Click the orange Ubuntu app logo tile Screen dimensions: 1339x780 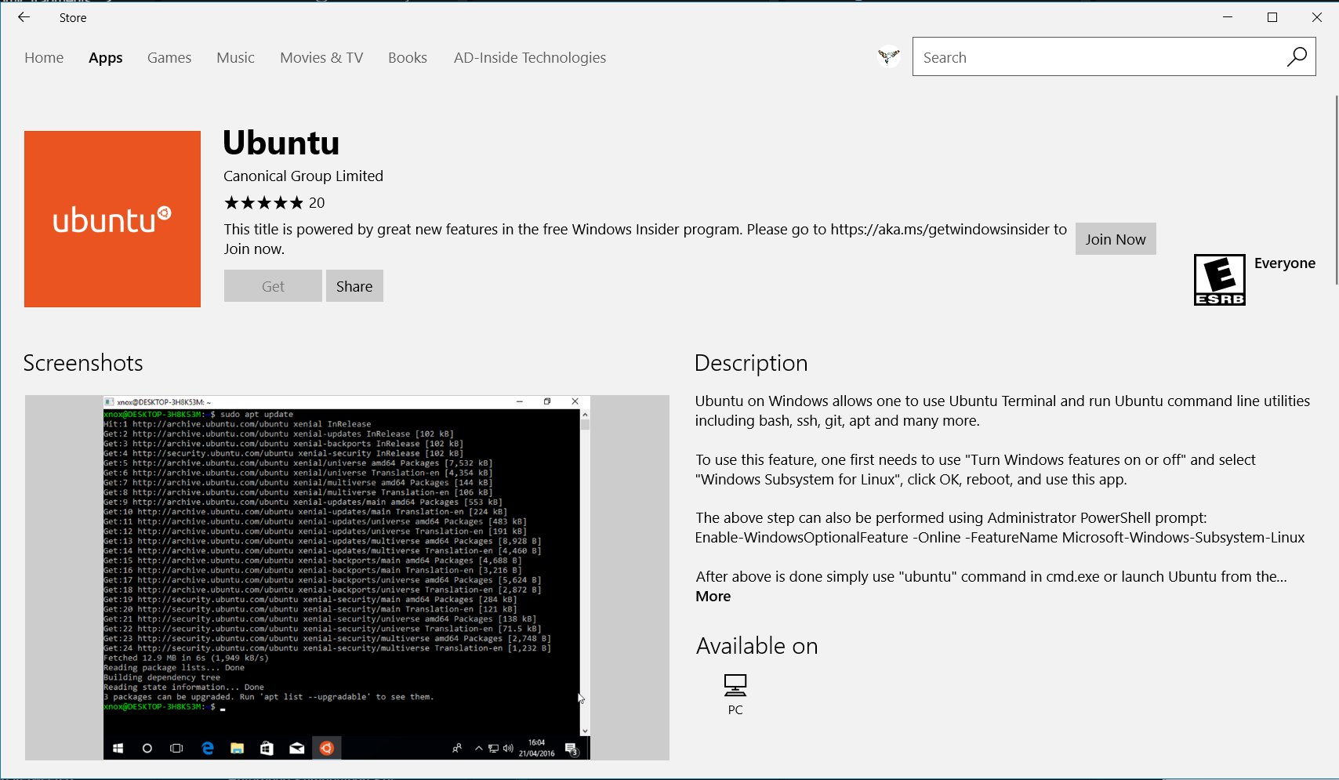pyautogui.click(x=112, y=219)
